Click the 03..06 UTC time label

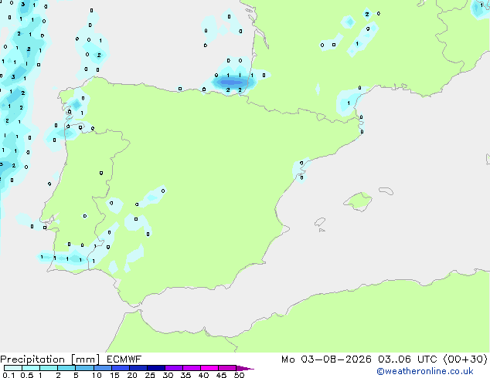[407, 359]
